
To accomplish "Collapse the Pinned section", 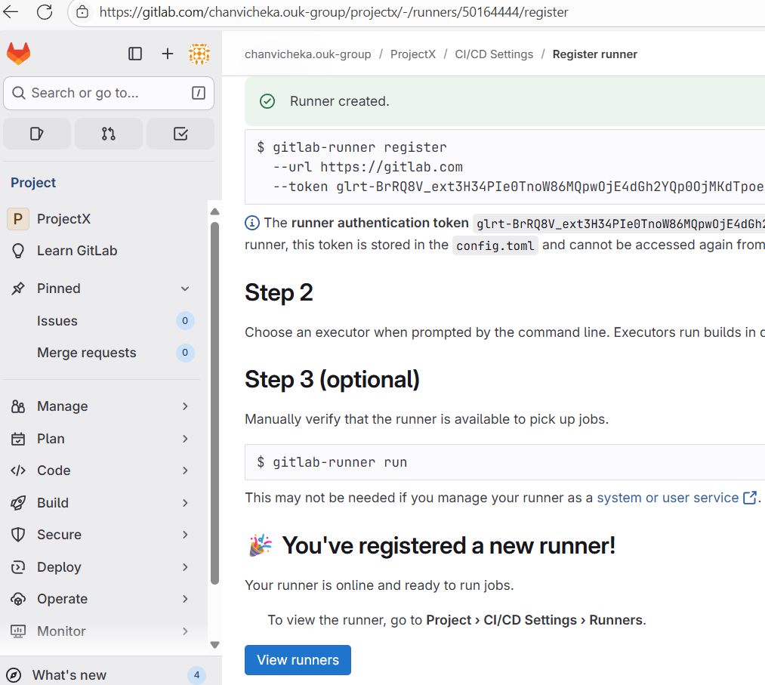I will pyautogui.click(x=185, y=289).
